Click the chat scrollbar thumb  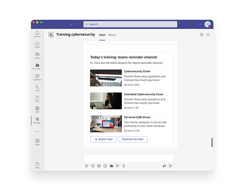click(212, 142)
